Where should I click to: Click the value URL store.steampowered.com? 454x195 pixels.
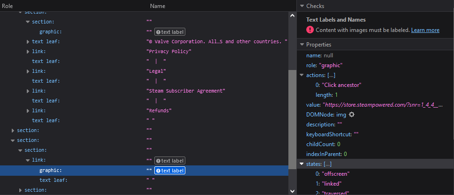[383, 105]
